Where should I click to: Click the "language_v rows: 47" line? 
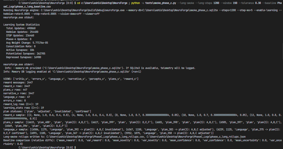pos(17,97)
